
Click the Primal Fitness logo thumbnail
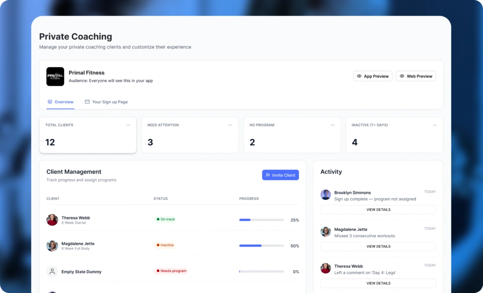point(55,76)
